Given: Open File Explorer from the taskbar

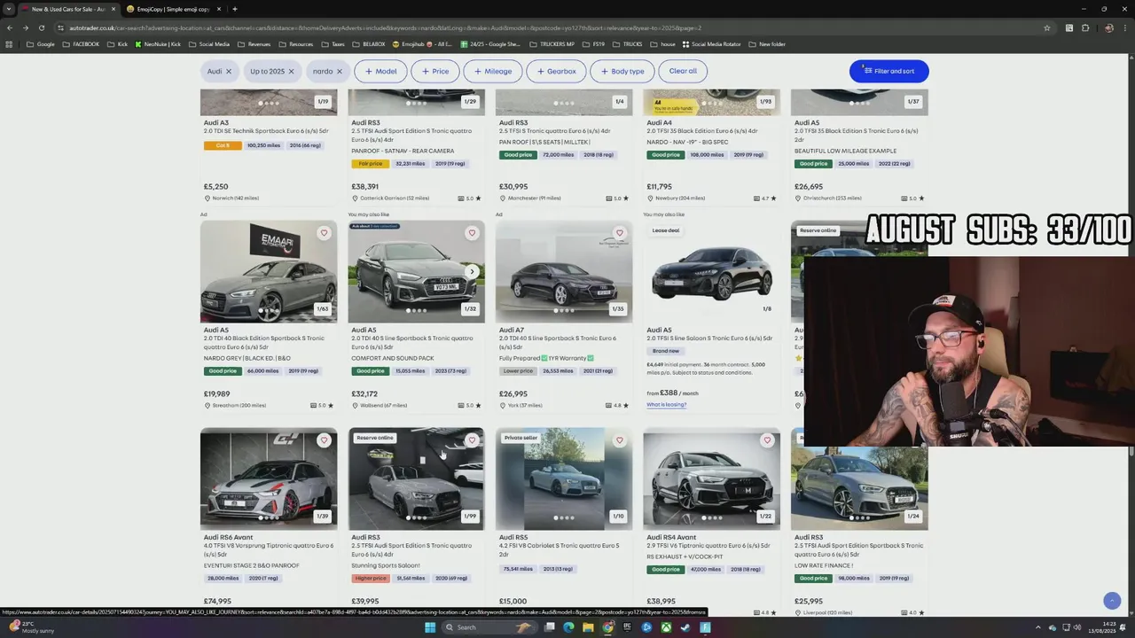Looking at the screenshot, I should [x=588, y=627].
